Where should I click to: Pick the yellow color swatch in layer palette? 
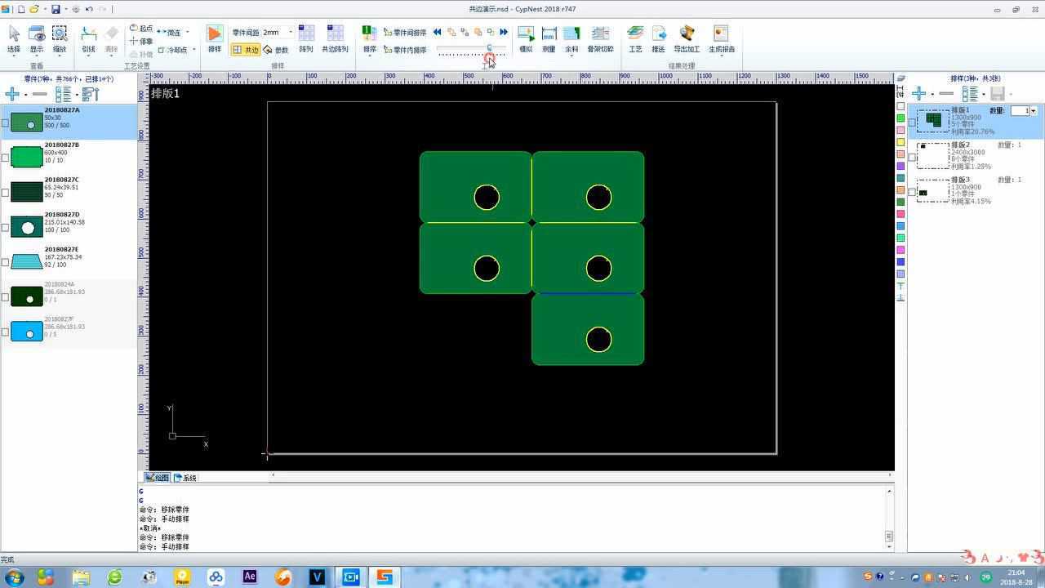click(x=900, y=142)
